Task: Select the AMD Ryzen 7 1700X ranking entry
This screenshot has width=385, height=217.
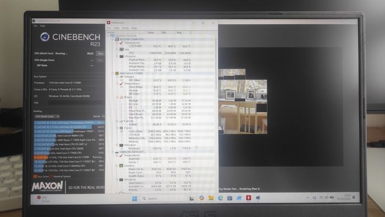Action: [x=69, y=140]
